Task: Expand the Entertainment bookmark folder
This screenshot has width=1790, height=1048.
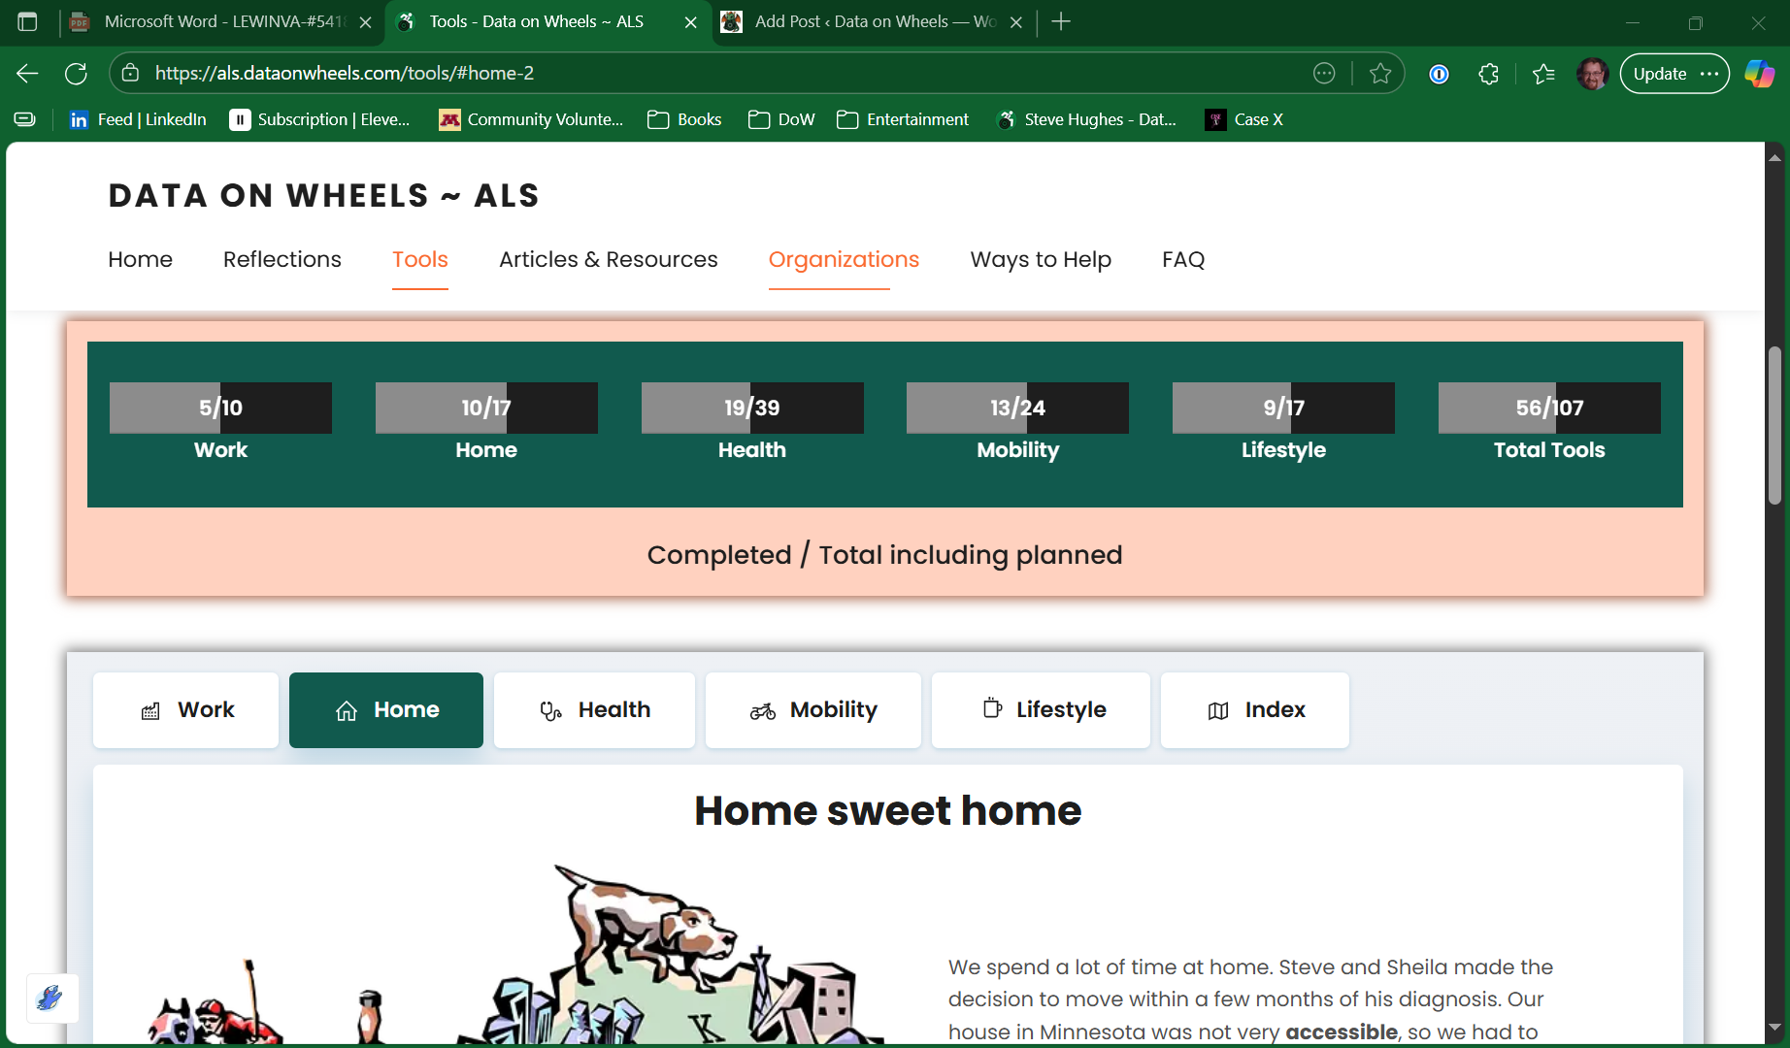Action: (x=903, y=119)
